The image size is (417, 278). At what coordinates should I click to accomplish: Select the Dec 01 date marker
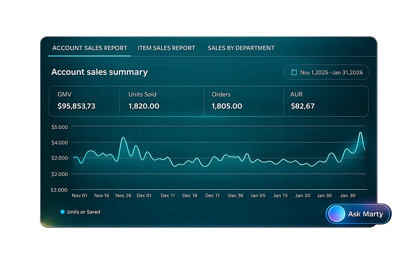(144, 195)
